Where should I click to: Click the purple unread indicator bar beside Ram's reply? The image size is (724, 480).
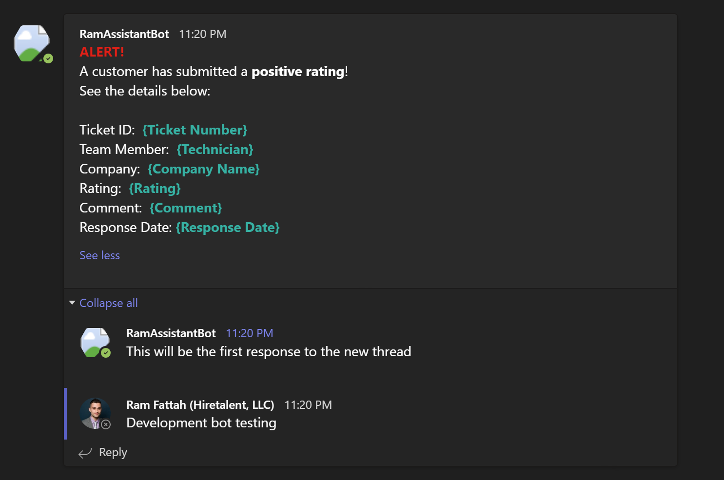(66, 414)
